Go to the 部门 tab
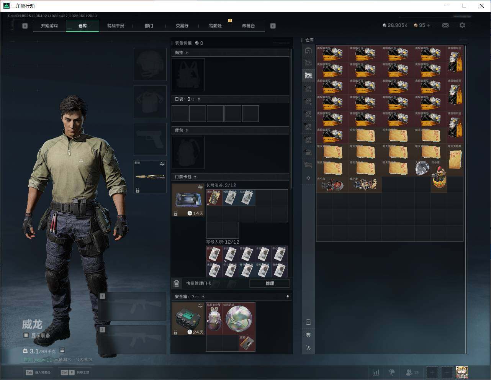The height and width of the screenshot is (380, 491). point(149,26)
